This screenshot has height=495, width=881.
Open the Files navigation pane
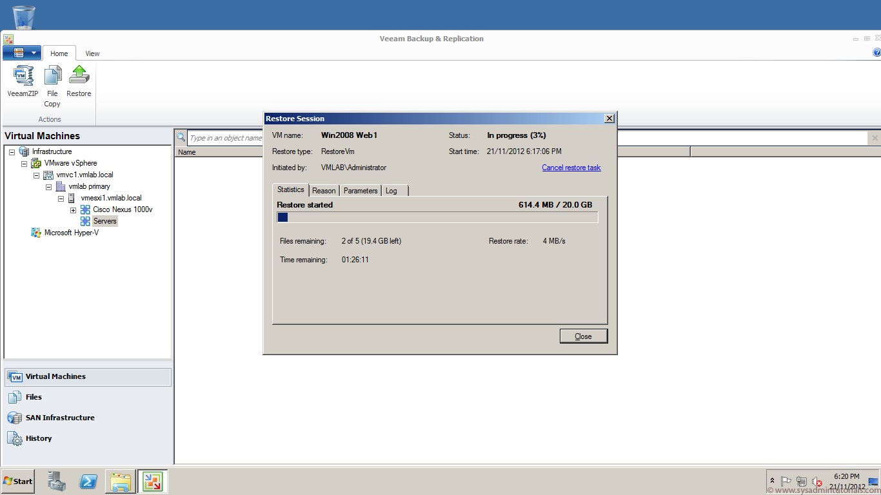point(88,397)
